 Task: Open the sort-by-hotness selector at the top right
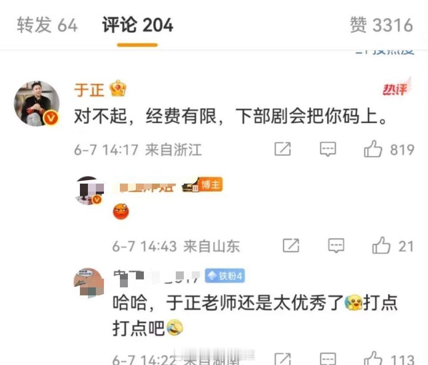(385, 52)
